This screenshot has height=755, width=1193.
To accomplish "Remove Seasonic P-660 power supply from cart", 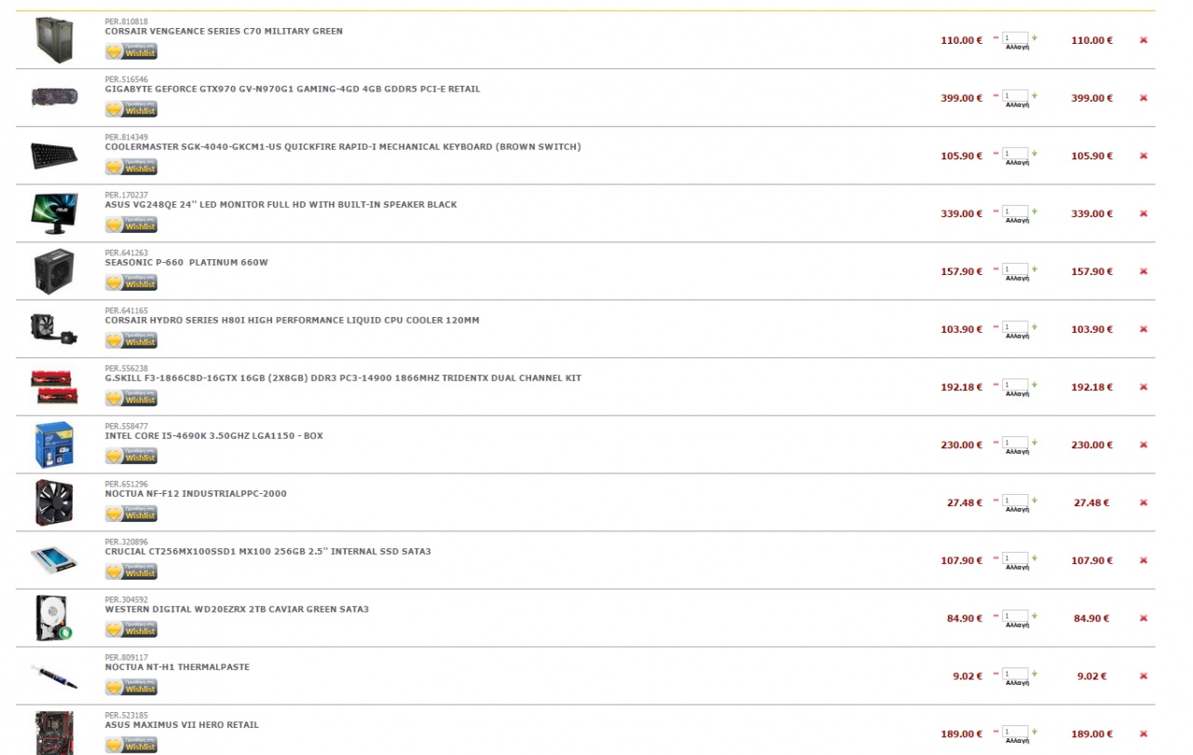I will 1144,271.
